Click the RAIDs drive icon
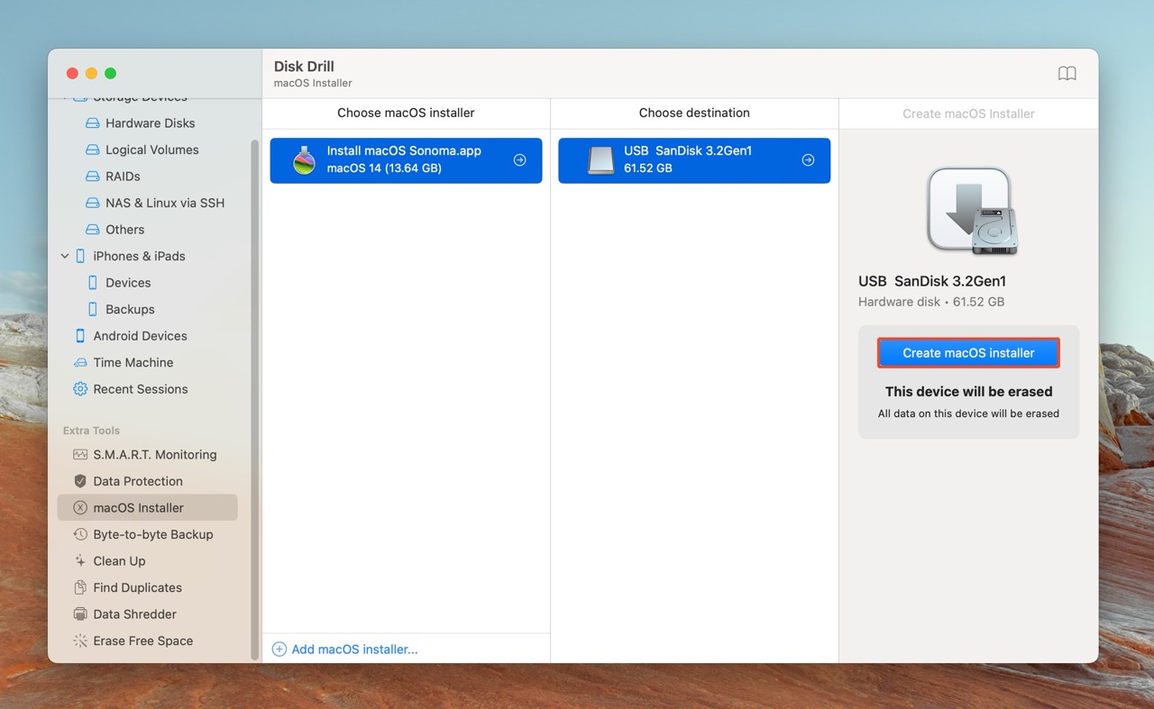The image size is (1154, 709). click(92, 177)
